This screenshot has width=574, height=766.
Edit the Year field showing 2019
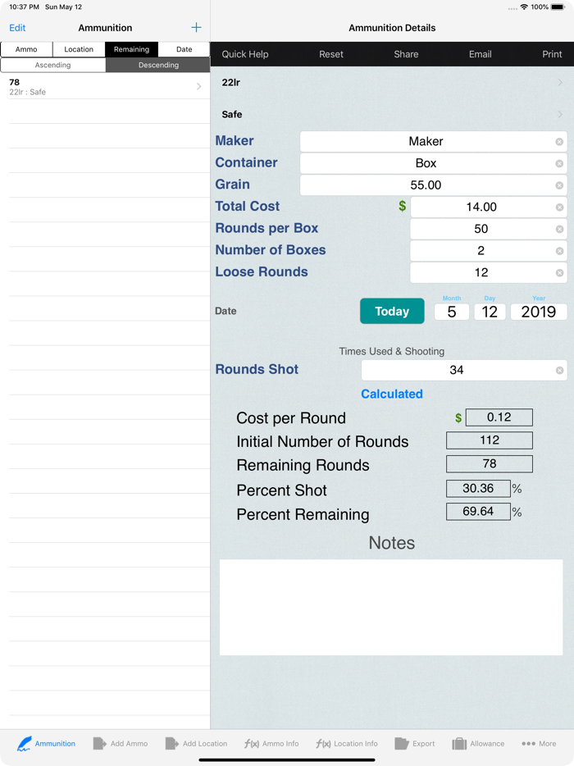tap(539, 312)
